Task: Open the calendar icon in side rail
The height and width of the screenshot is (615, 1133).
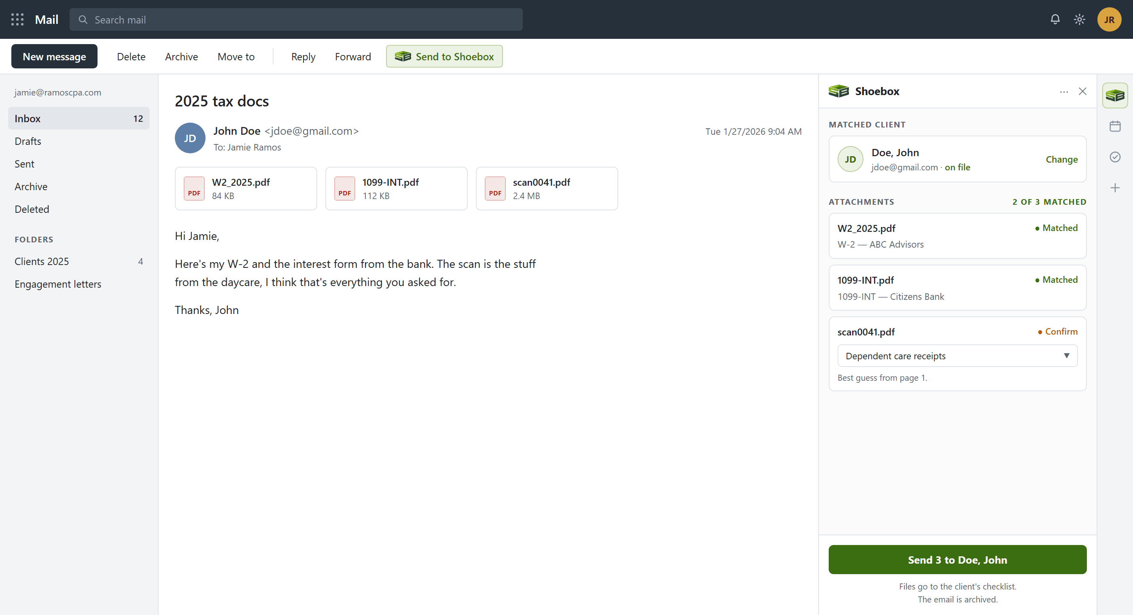Action: [x=1114, y=126]
